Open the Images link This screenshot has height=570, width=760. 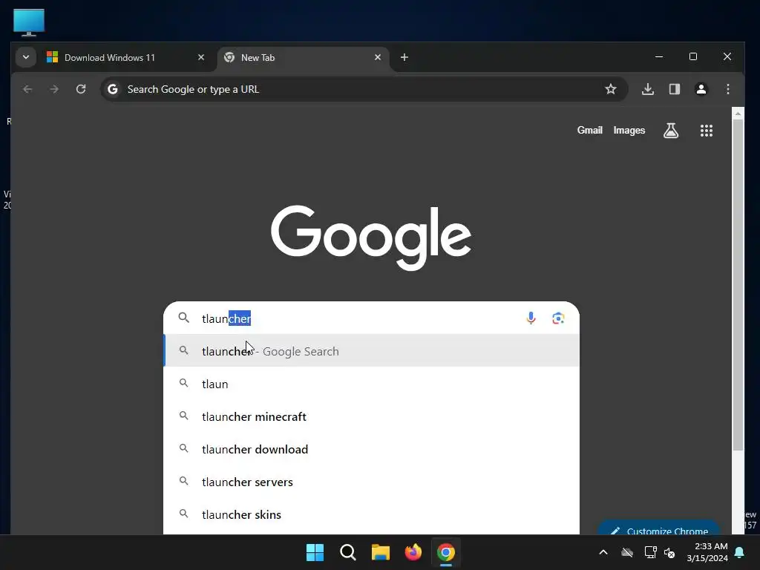(629, 131)
